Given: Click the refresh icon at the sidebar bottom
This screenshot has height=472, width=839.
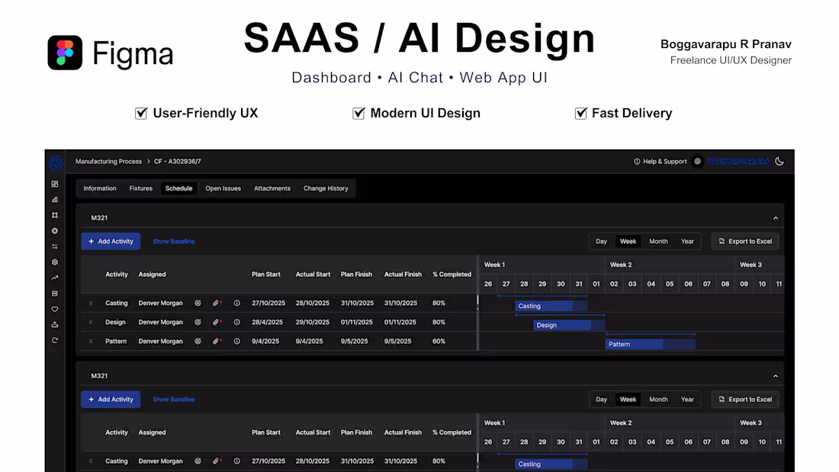Looking at the screenshot, I should click(x=54, y=340).
